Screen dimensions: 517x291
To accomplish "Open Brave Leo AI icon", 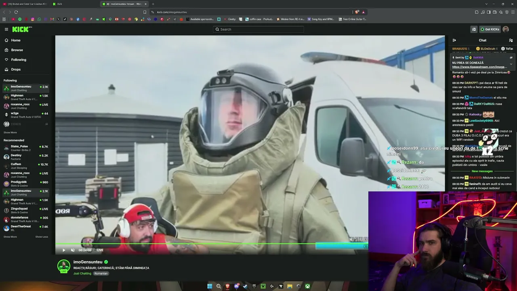I will pos(501,12).
